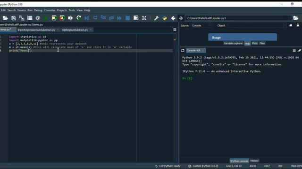Viewport: 302px width, 169px height.
Task: Open the Source menu
Action: click(x=21, y=10)
